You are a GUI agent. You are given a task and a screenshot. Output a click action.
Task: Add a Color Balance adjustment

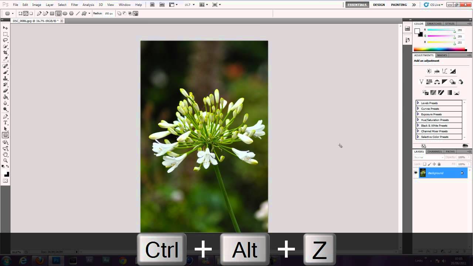(x=437, y=82)
